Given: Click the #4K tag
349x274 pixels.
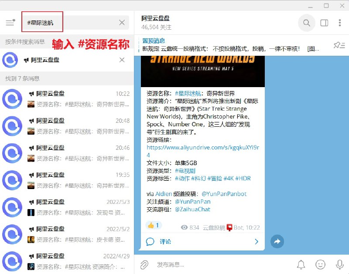Looking at the screenshot, I should [x=229, y=179].
